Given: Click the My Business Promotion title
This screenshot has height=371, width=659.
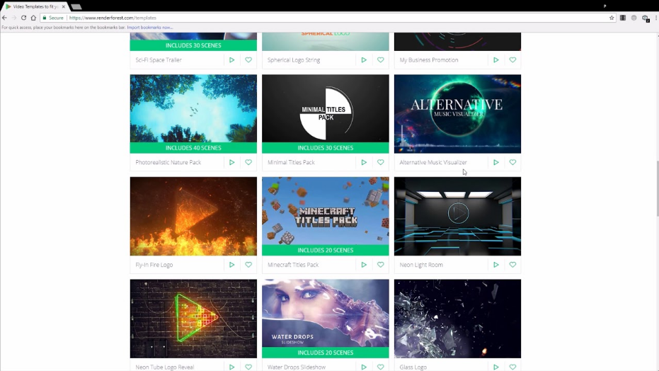Looking at the screenshot, I should [x=429, y=60].
